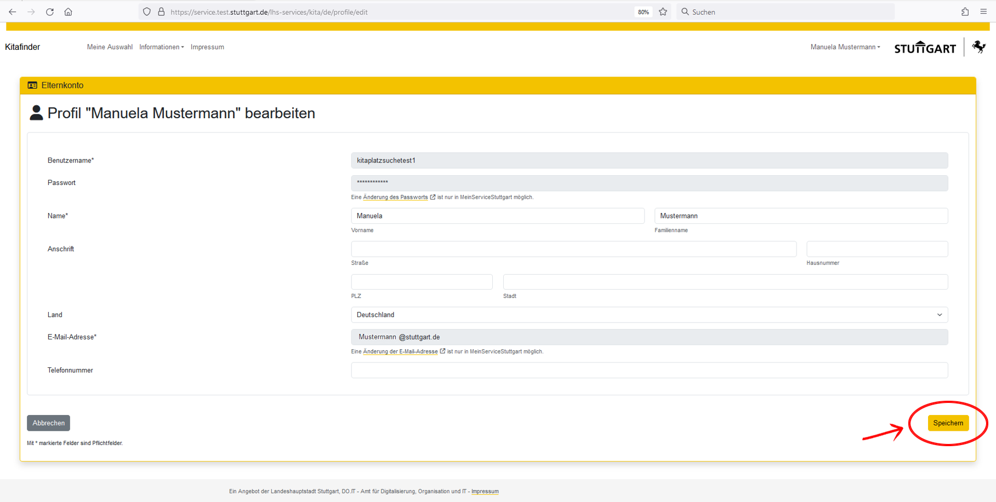Click the Stuttgart horse emblem logo
The height and width of the screenshot is (502, 996).
point(978,47)
